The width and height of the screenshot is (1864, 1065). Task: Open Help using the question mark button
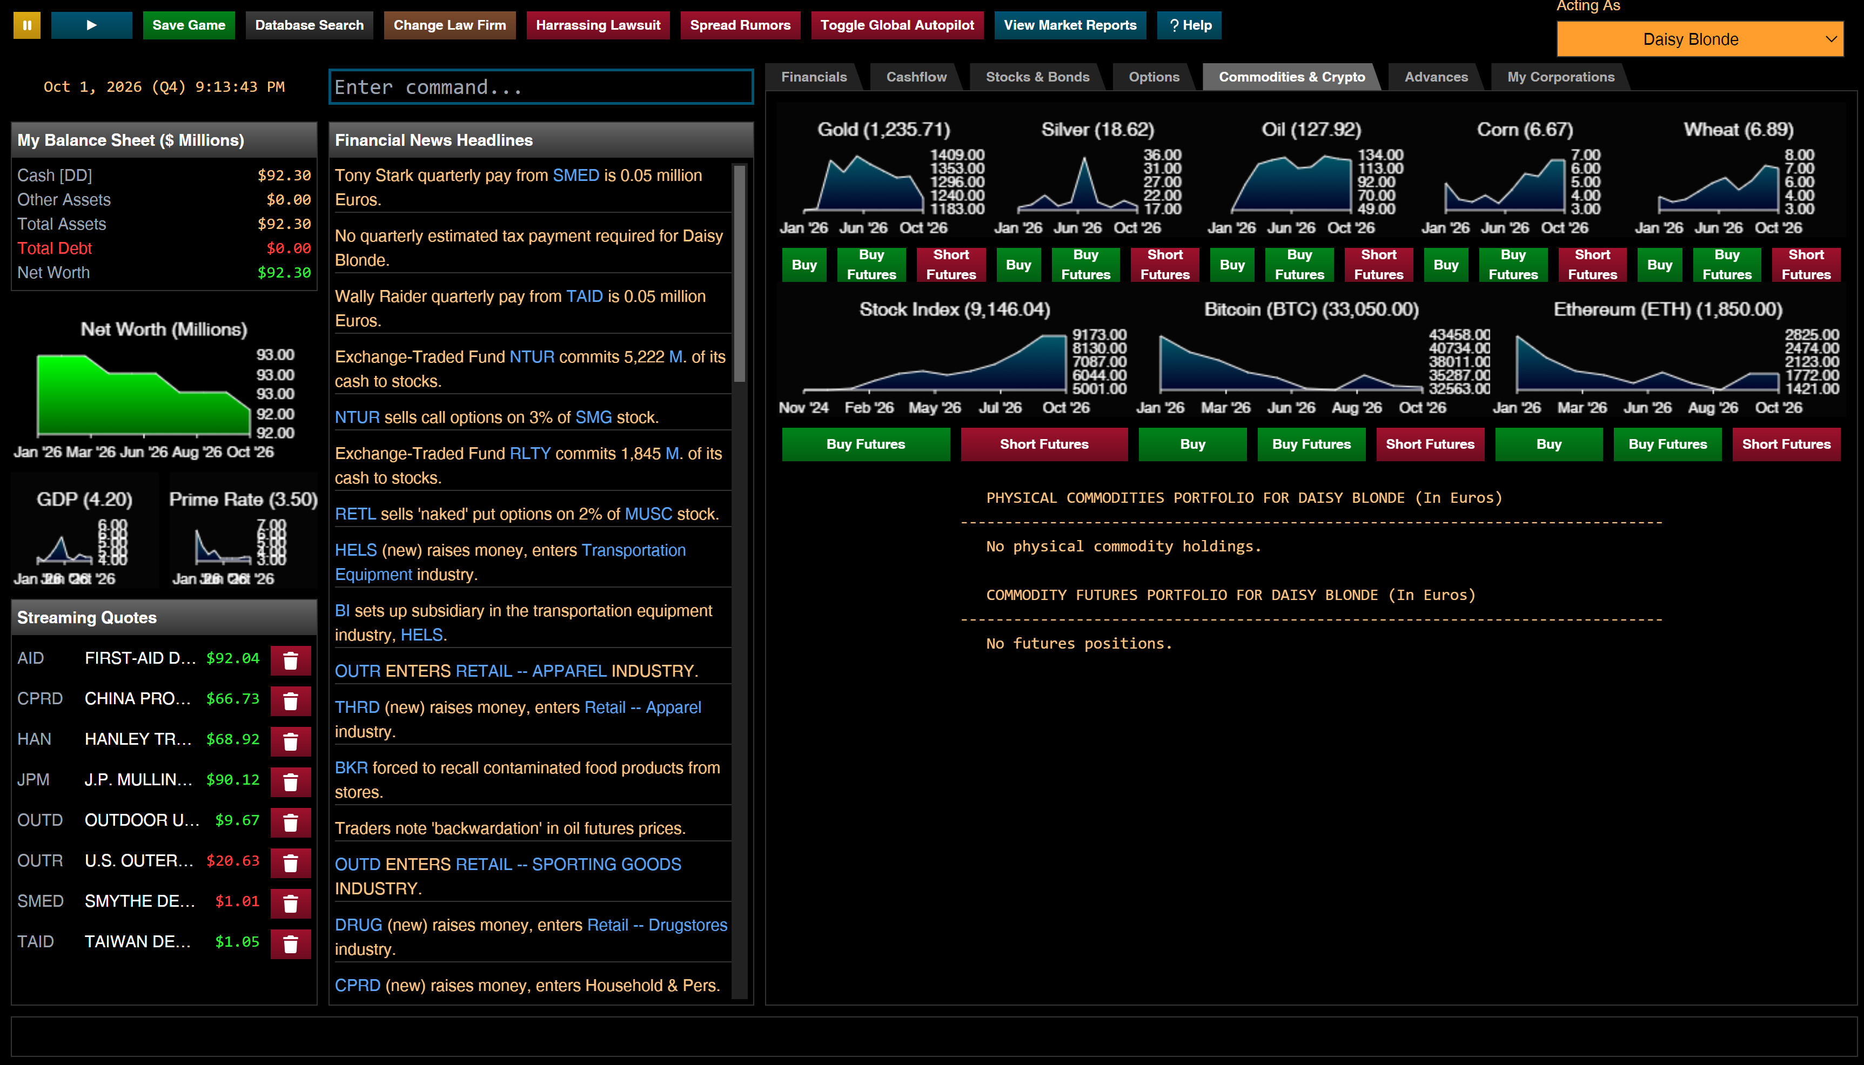point(1189,24)
